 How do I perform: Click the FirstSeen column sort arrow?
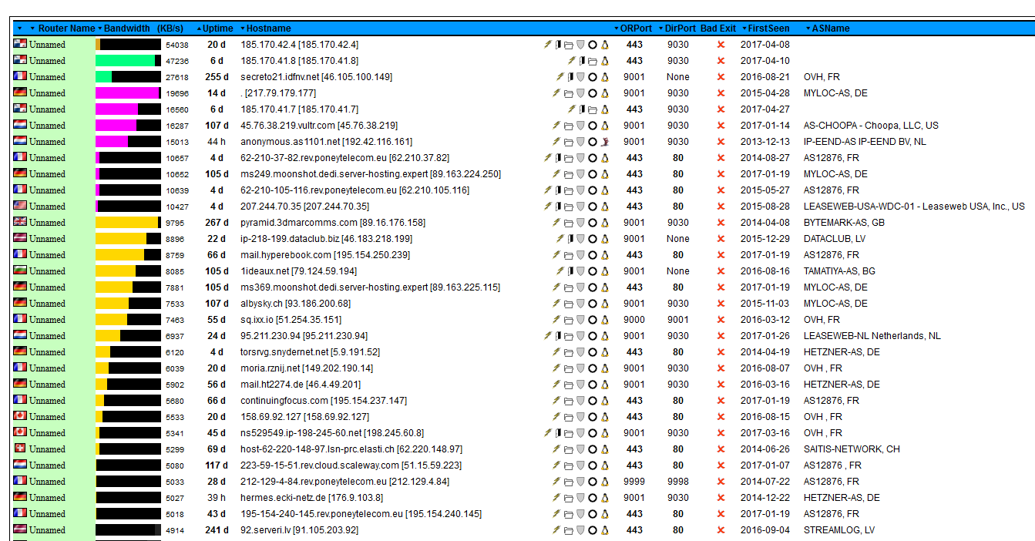744,29
